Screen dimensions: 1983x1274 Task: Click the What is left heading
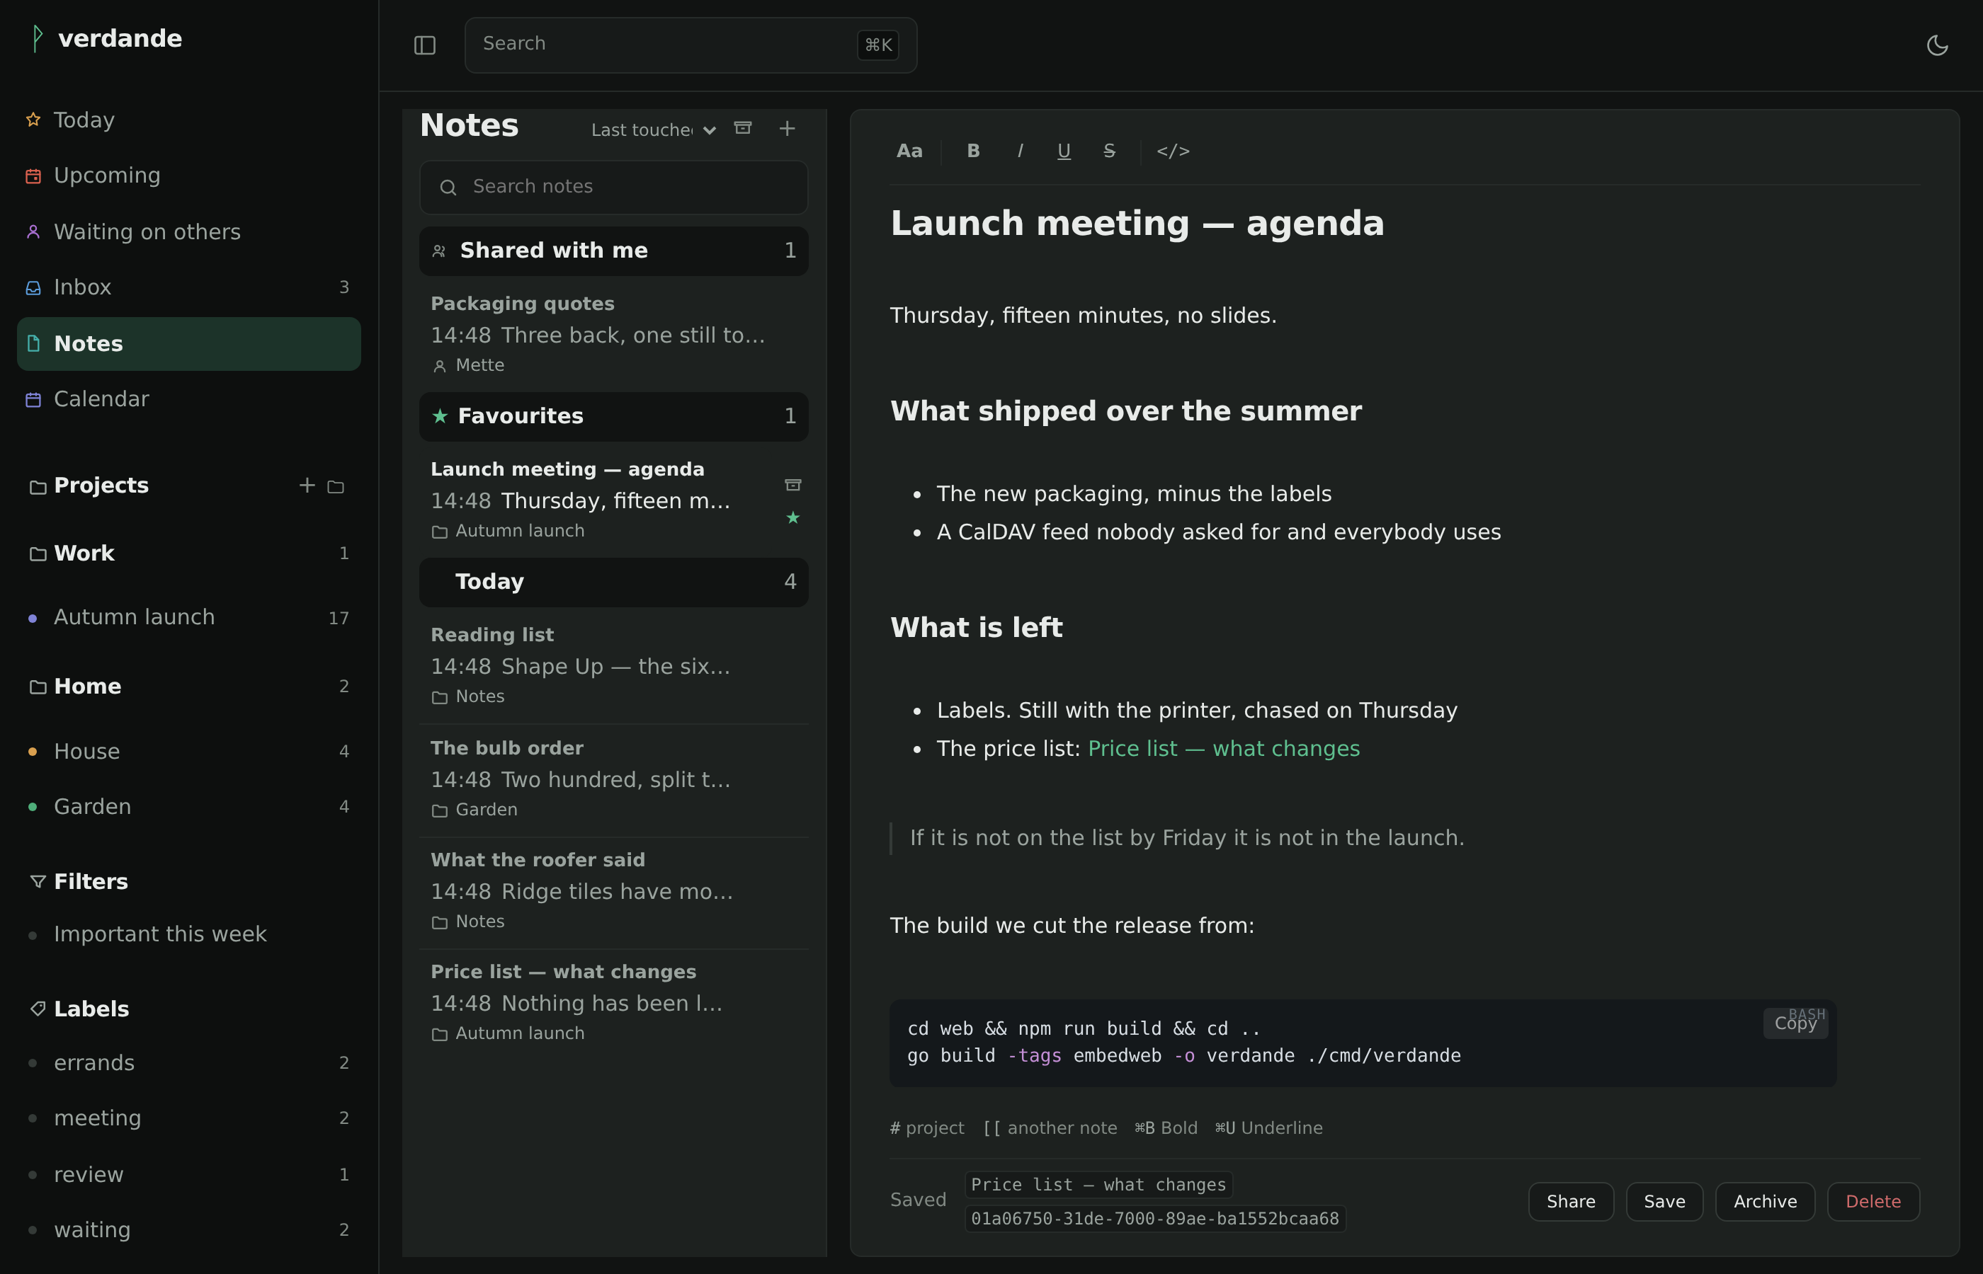(976, 628)
